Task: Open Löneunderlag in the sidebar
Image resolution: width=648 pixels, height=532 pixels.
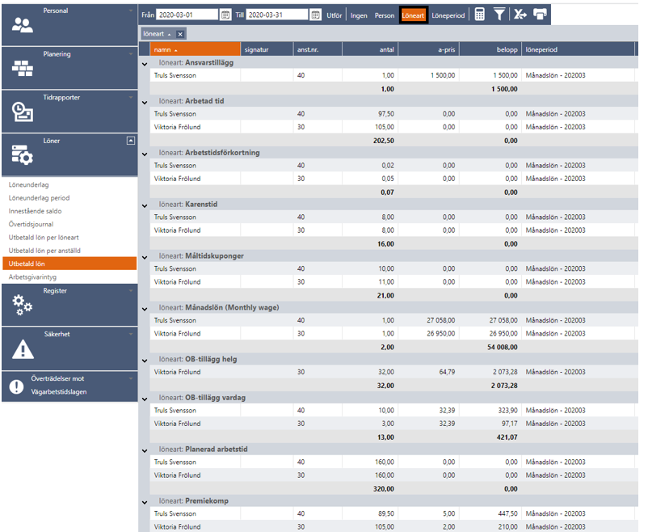Action: tap(28, 184)
